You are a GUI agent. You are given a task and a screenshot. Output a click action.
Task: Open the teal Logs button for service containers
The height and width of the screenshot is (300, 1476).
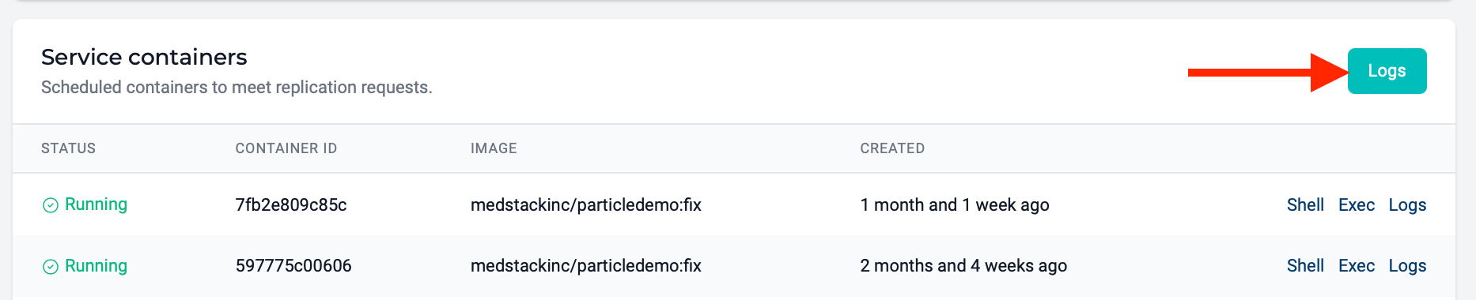click(1387, 71)
